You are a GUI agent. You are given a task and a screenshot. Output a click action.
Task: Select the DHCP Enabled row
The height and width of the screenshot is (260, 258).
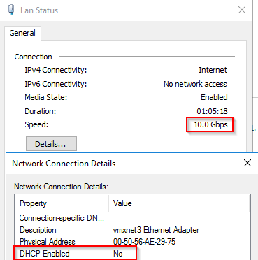point(132,254)
